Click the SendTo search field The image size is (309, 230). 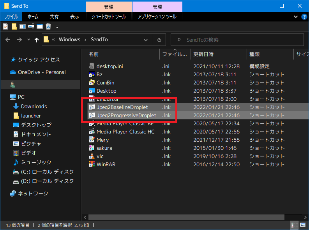point(237,40)
